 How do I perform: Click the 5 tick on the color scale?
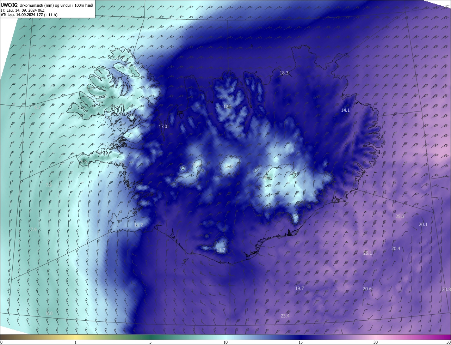pos(150,343)
